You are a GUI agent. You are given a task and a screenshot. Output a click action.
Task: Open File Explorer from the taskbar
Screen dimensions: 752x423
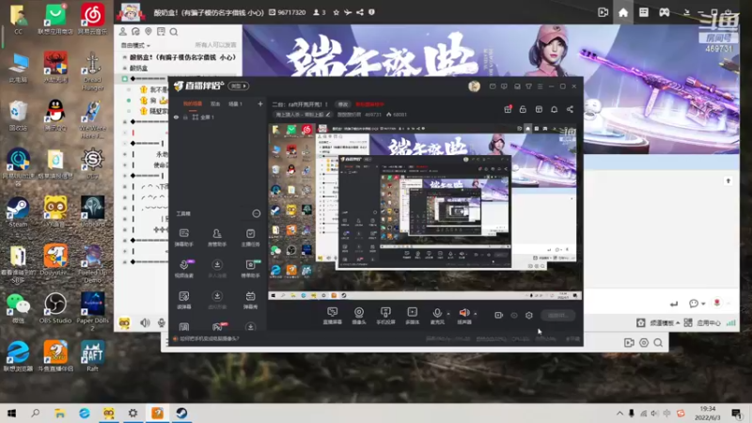click(59, 413)
